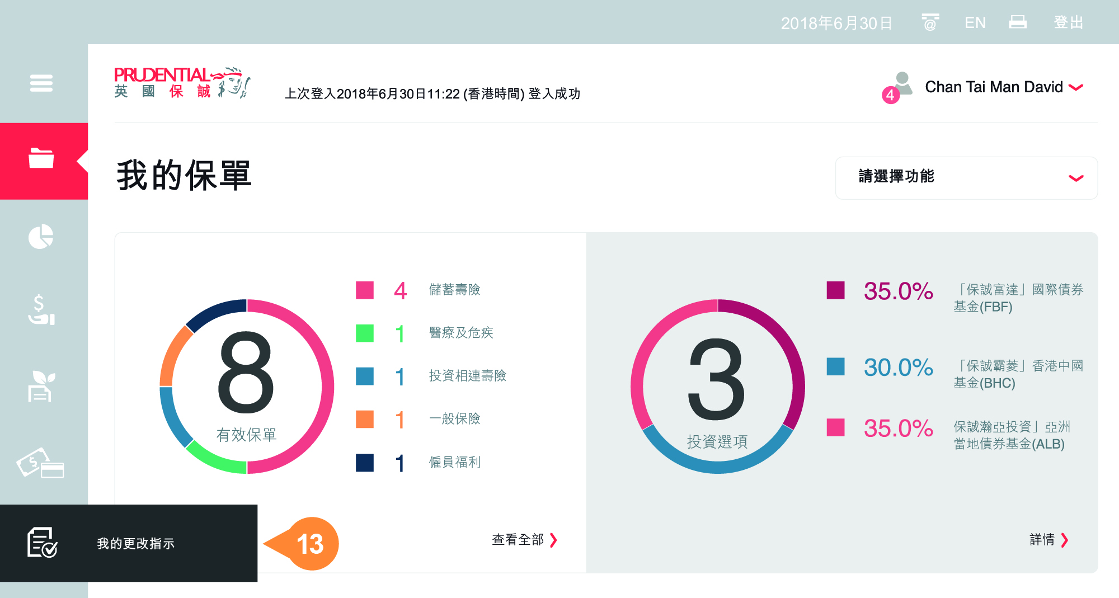1119x598 pixels.
Task: Open the pie chart sidebar icon
Action: click(41, 237)
